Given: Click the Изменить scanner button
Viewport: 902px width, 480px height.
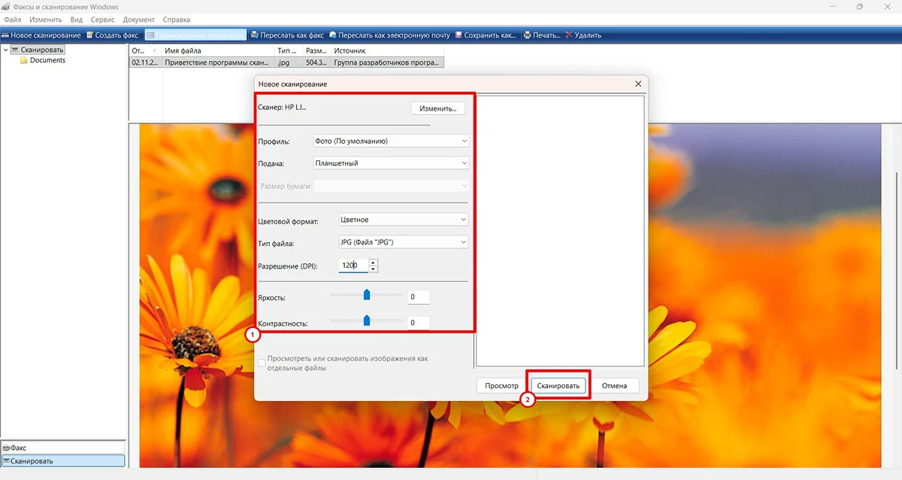Looking at the screenshot, I should coord(437,108).
